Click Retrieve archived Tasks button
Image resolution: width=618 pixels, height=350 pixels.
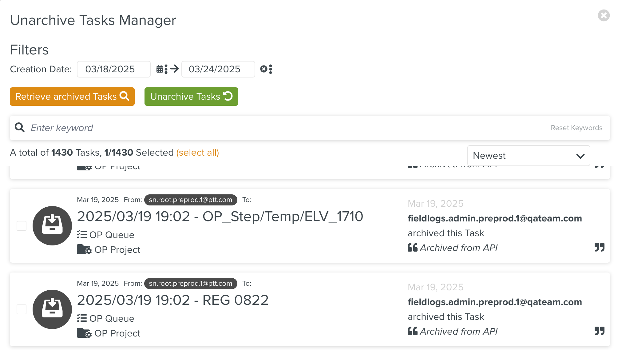pos(72,97)
